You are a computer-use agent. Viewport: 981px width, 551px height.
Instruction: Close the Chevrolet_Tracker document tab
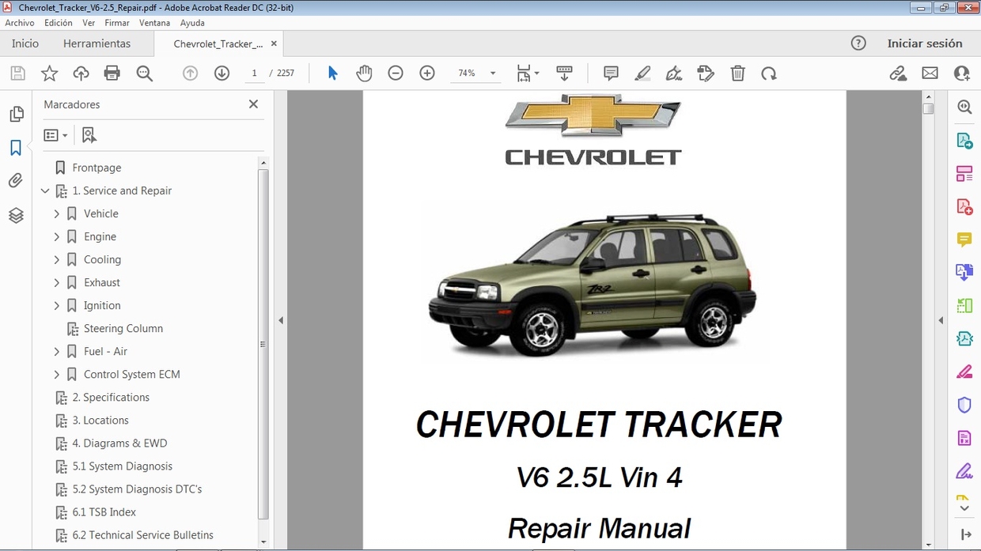click(274, 43)
